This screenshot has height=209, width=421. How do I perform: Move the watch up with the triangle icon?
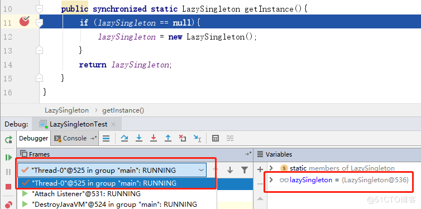point(260,198)
